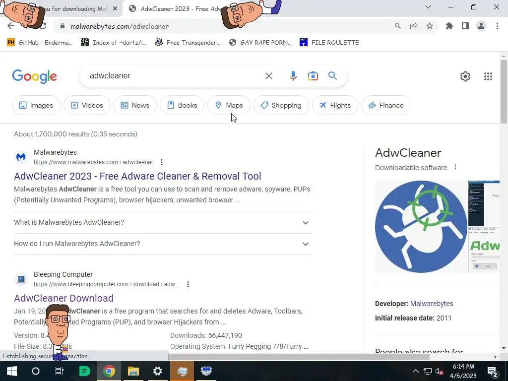Viewport: 508px width, 381px height.
Task: Filter results by Flights
Action: tap(335, 105)
